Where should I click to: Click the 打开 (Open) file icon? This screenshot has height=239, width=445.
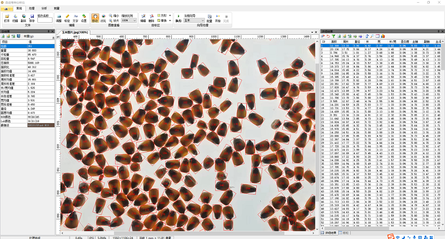click(7, 18)
